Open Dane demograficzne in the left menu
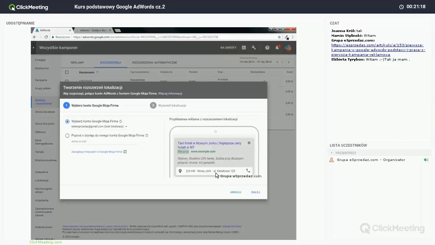This screenshot has height=245, width=435. click(x=44, y=142)
